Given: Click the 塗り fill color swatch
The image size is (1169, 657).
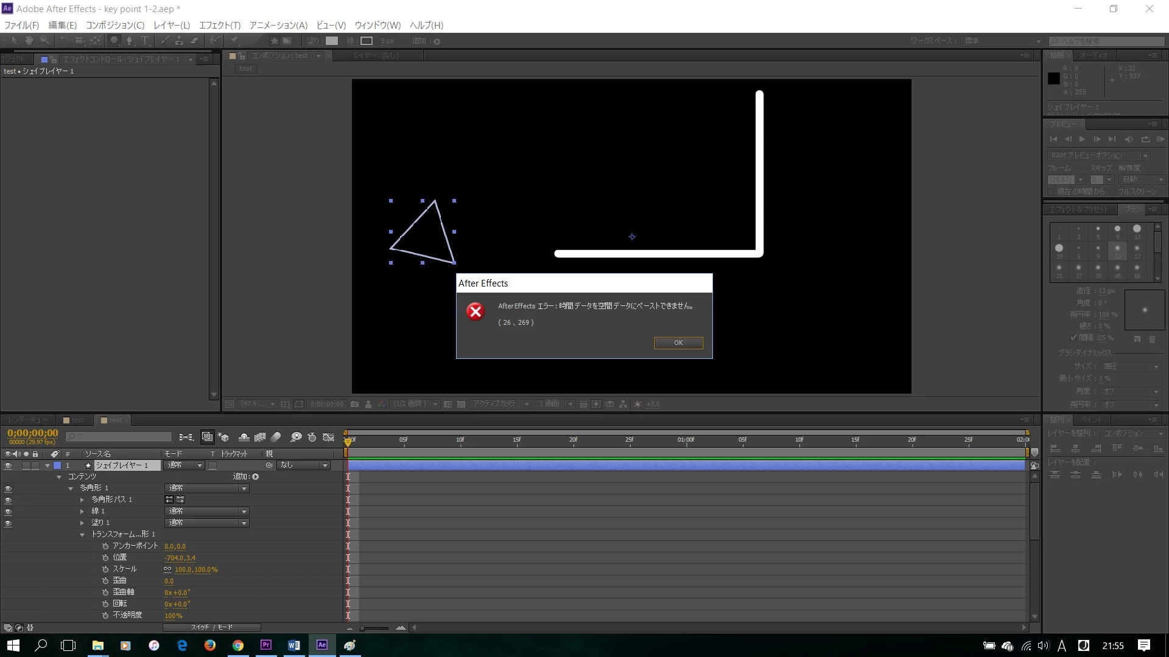Looking at the screenshot, I should tap(332, 41).
